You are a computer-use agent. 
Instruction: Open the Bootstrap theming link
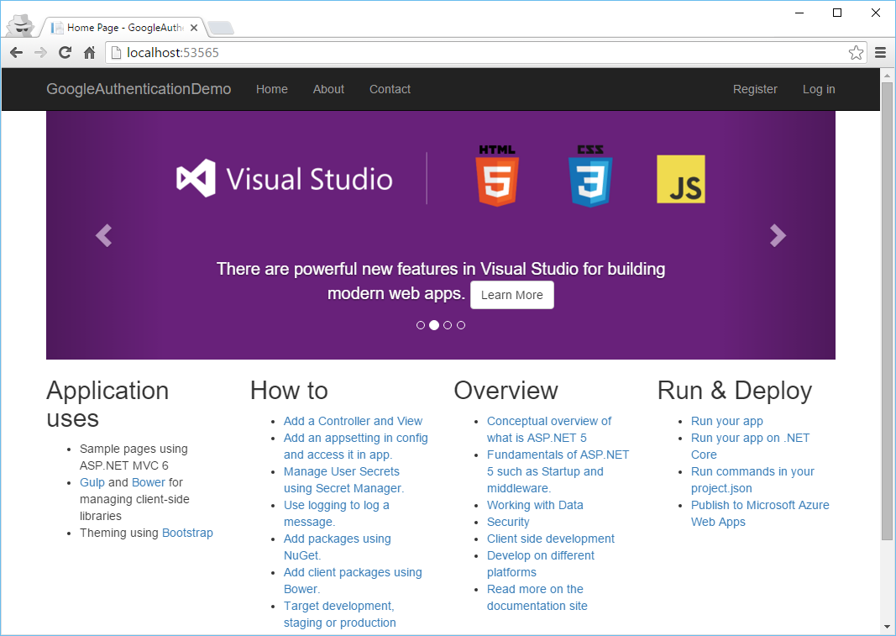tap(187, 533)
